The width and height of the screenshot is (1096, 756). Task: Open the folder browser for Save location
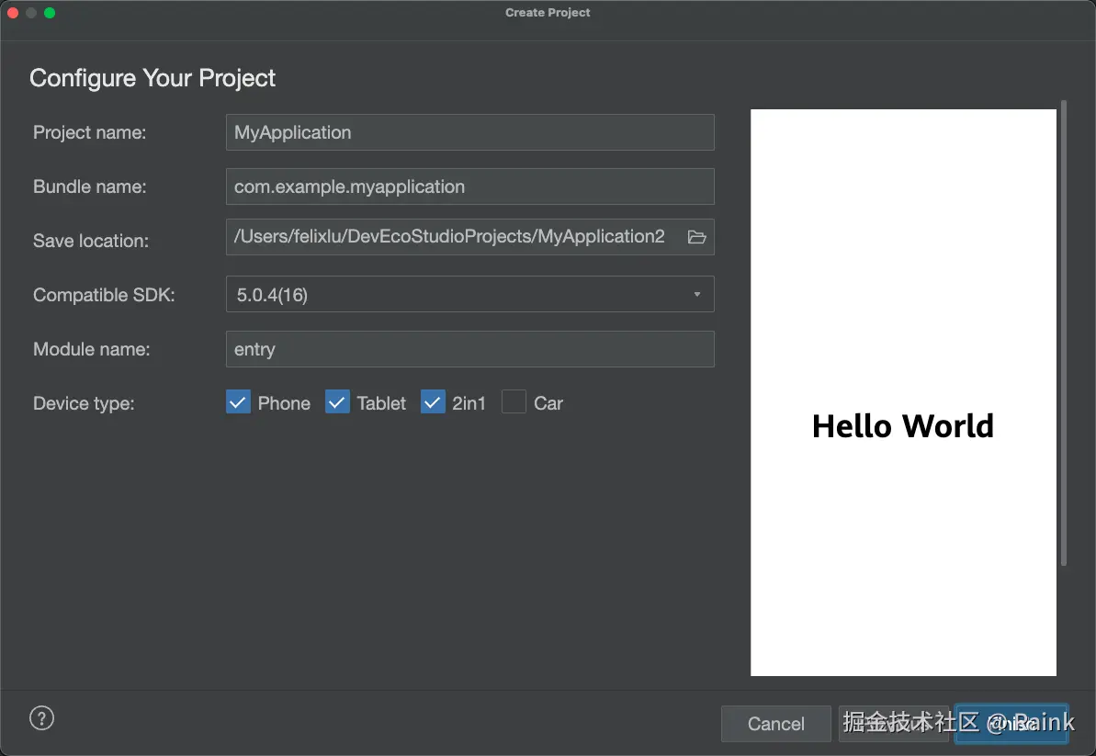pos(696,238)
